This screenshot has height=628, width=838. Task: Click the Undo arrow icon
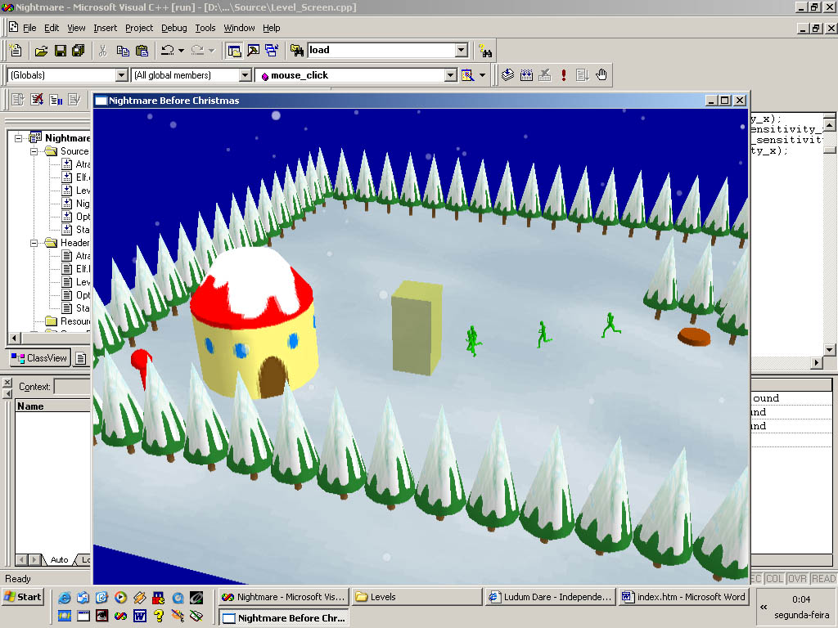[167, 51]
